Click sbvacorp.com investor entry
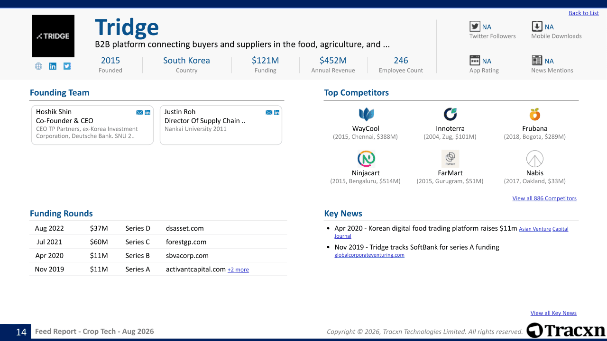This screenshot has height=341, width=607. click(187, 256)
